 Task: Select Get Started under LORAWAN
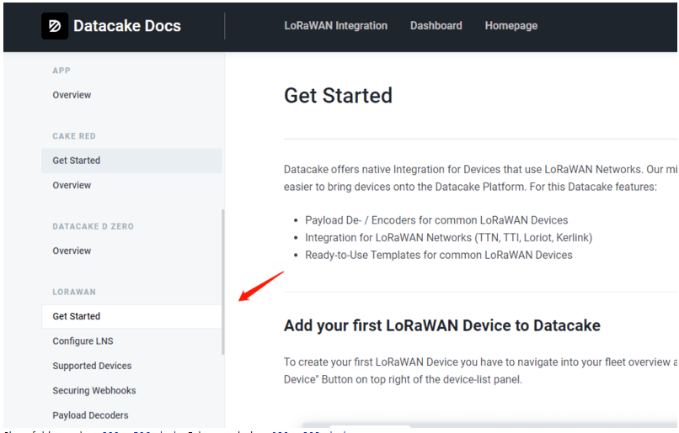[x=131, y=316]
